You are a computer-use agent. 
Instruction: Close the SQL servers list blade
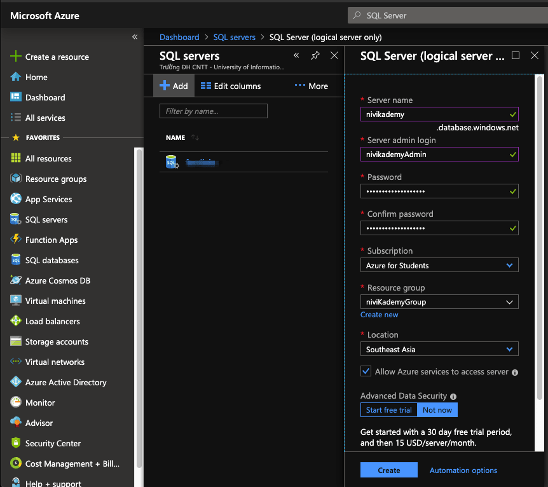334,55
